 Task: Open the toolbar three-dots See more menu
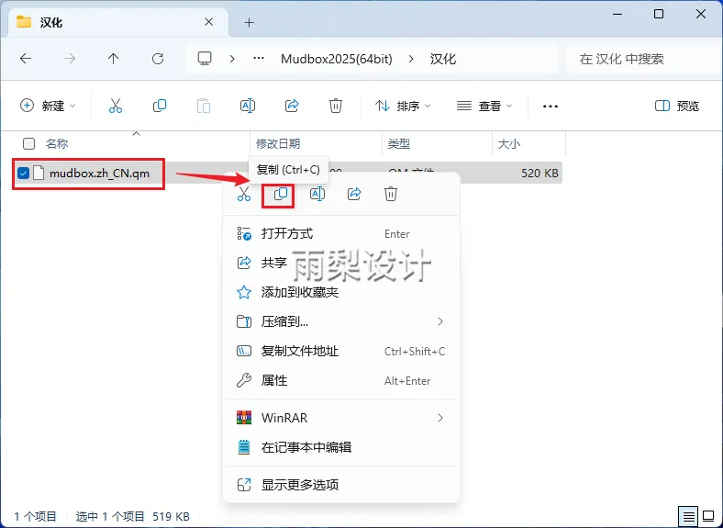[551, 107]
